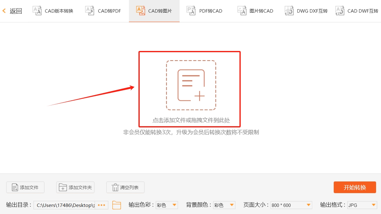
Task: Expand the 输出格式 JPG dropdown
Action: 362,205
